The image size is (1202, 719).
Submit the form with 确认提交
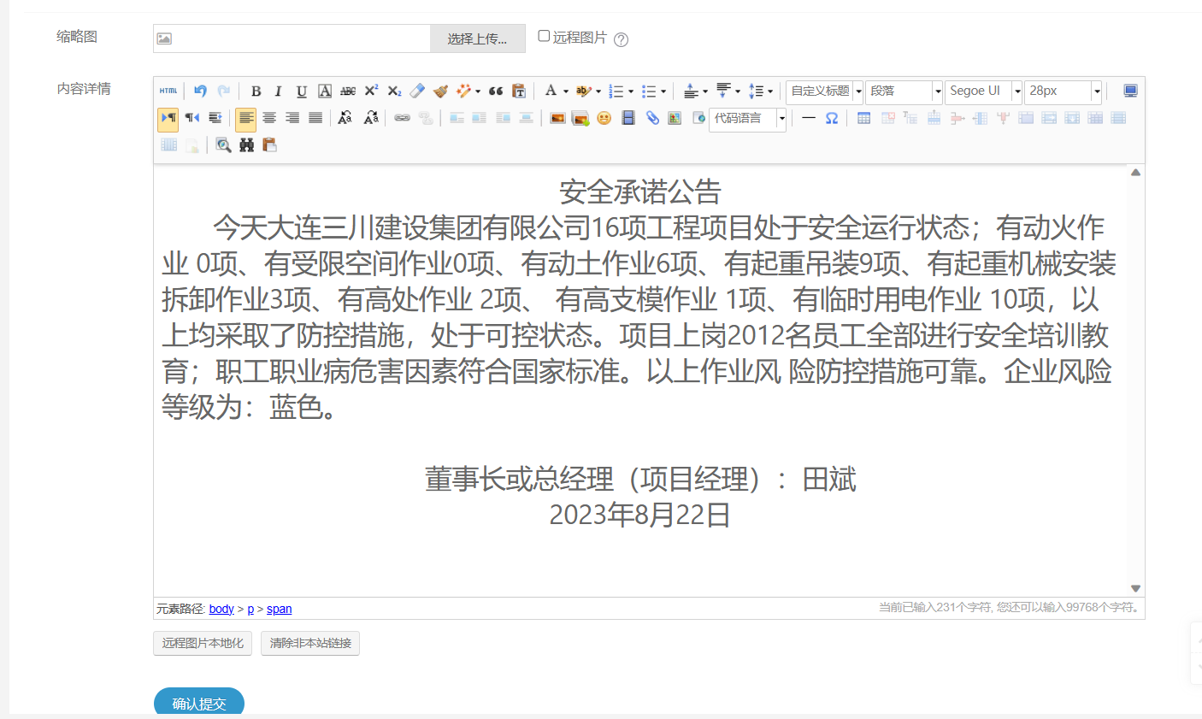pyautogui.click(x=199, y=703)
